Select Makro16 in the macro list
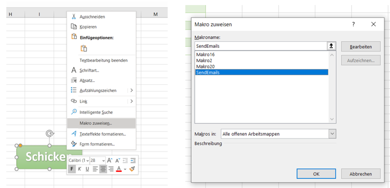This screenshot has width=390, height=188. pyautogui.click(x=205, y=55)
